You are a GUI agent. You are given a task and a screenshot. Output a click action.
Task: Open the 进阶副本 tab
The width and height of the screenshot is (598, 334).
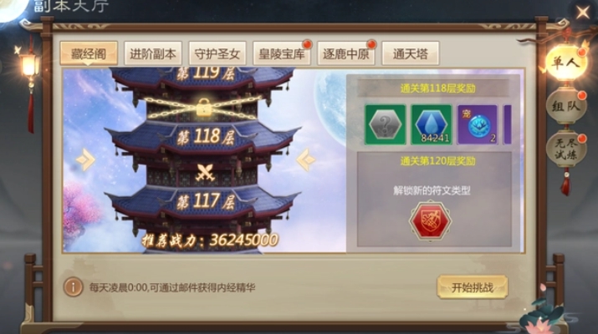153,53
